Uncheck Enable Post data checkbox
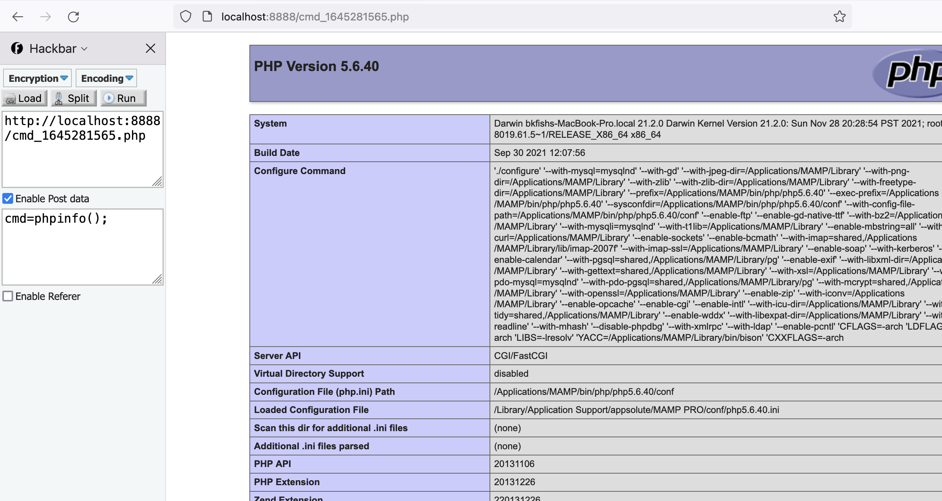The width and height of the screenshot is (942, 501). coord(8,198)
